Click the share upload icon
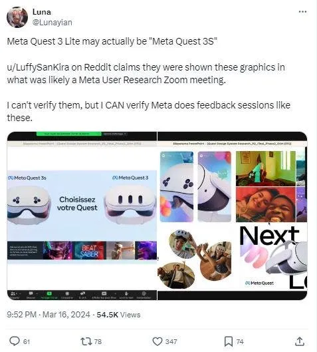 click(300, 341)
